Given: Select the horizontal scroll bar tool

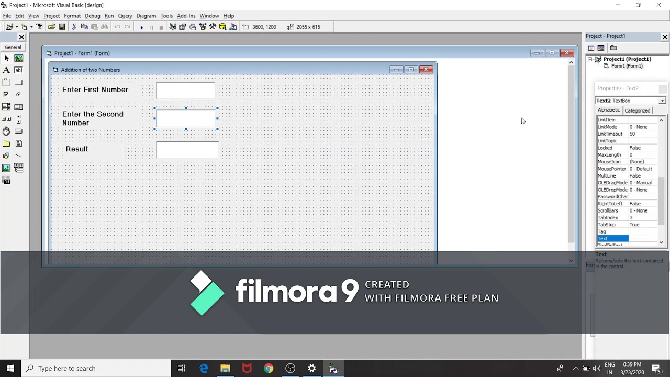Looking at the screenshot, I should tap(6, 119).
